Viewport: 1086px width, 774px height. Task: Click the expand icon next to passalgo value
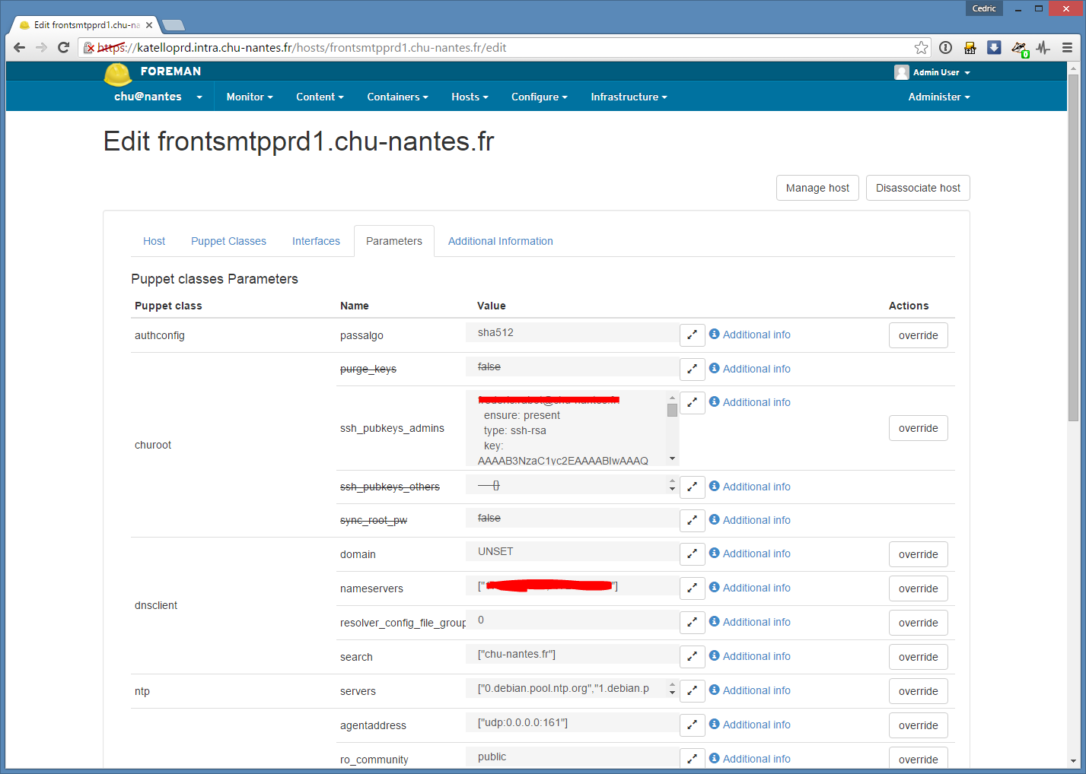(692, 335)
